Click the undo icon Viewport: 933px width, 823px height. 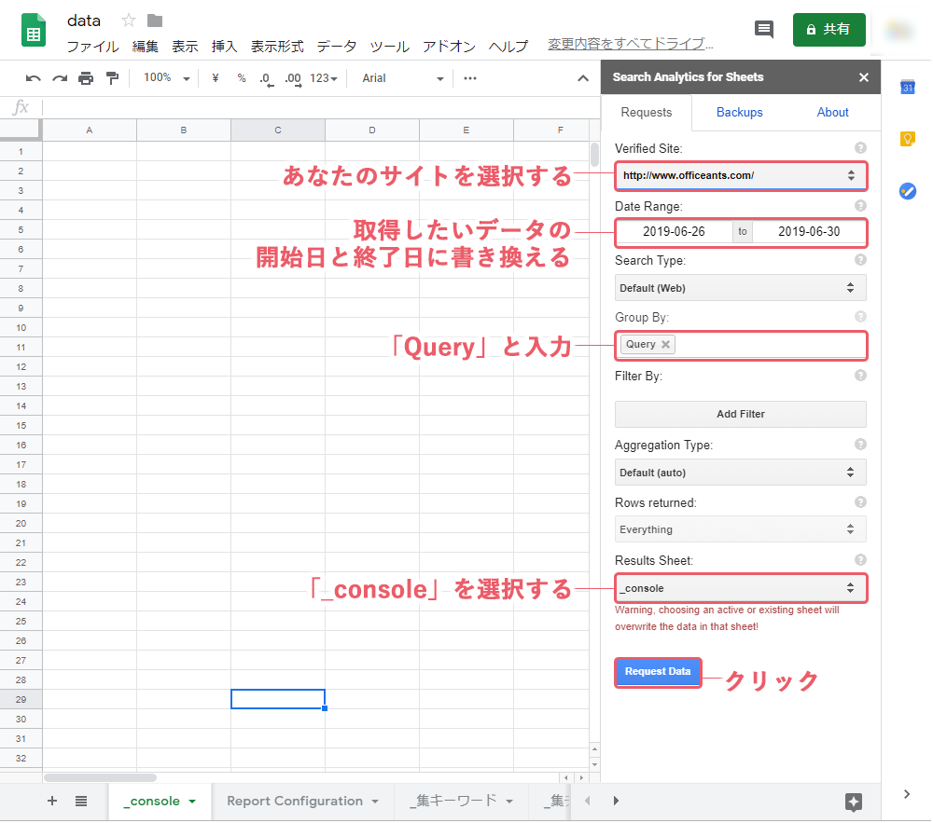point(34,78)
